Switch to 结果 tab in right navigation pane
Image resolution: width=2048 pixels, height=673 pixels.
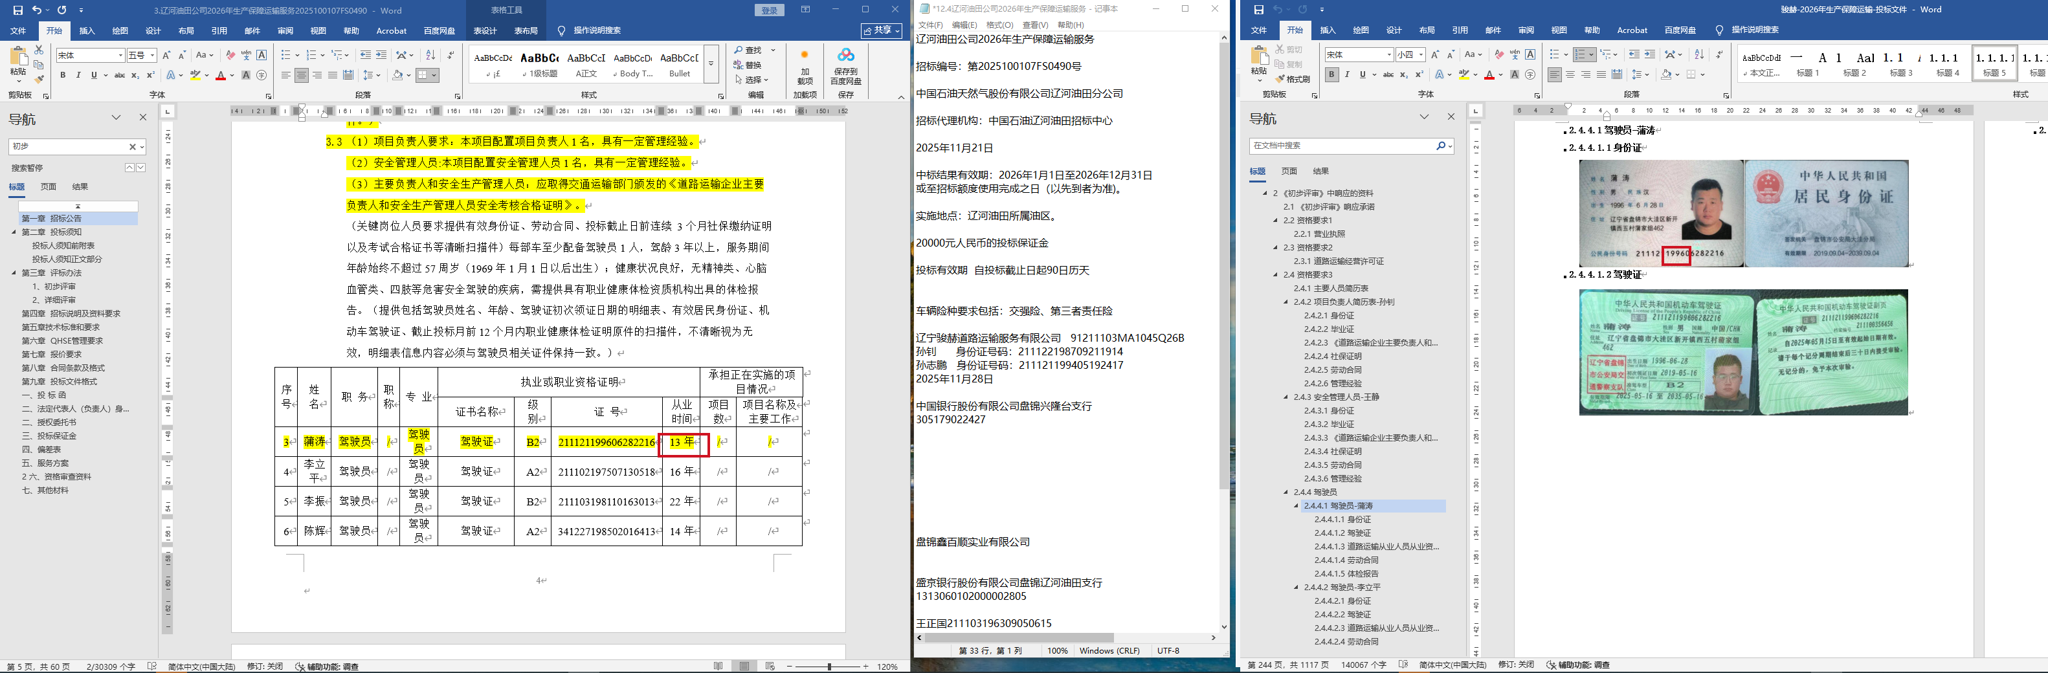[1320, 171]
